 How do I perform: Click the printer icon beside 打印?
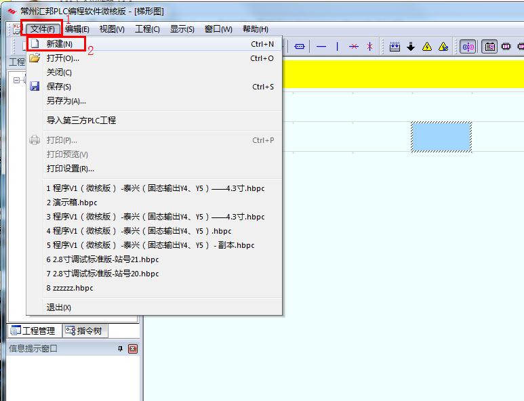(35, 140)
